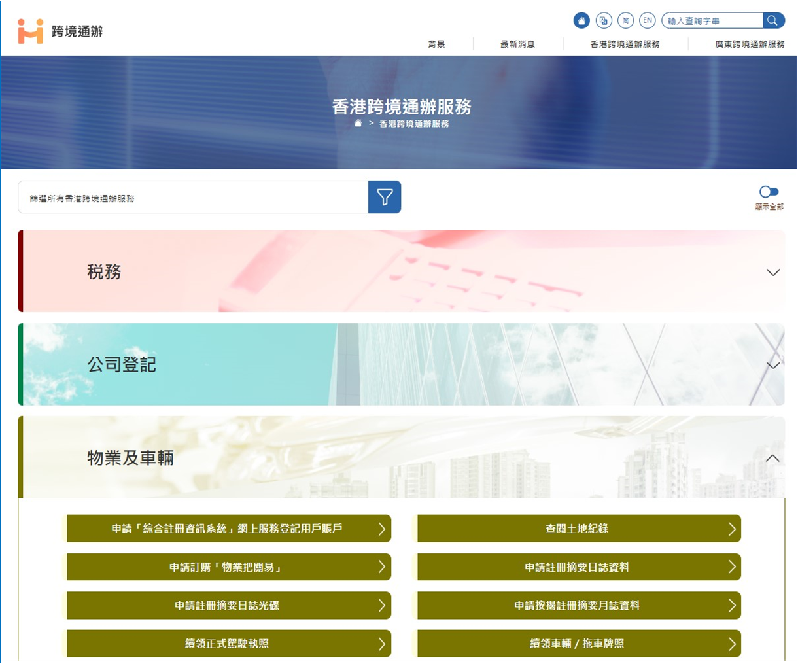
Task: Click the banner title 香港跨境通辦服務
Action: [402, 107]
